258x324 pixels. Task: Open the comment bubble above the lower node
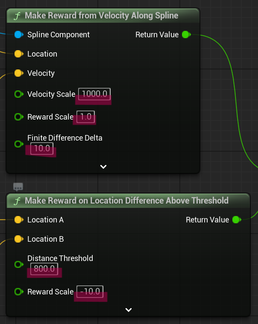[x=18, y=186]
